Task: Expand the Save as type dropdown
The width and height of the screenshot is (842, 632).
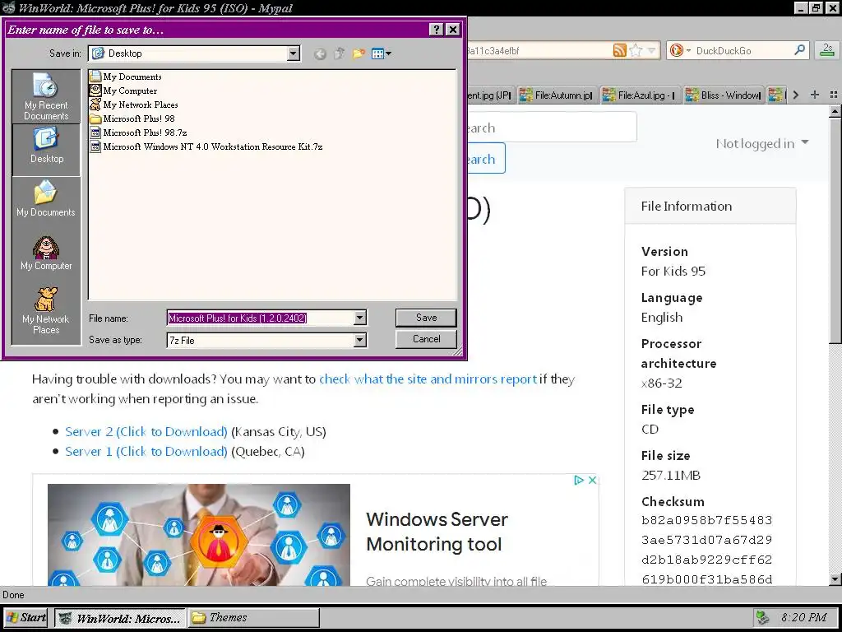Action: (360, 340)
